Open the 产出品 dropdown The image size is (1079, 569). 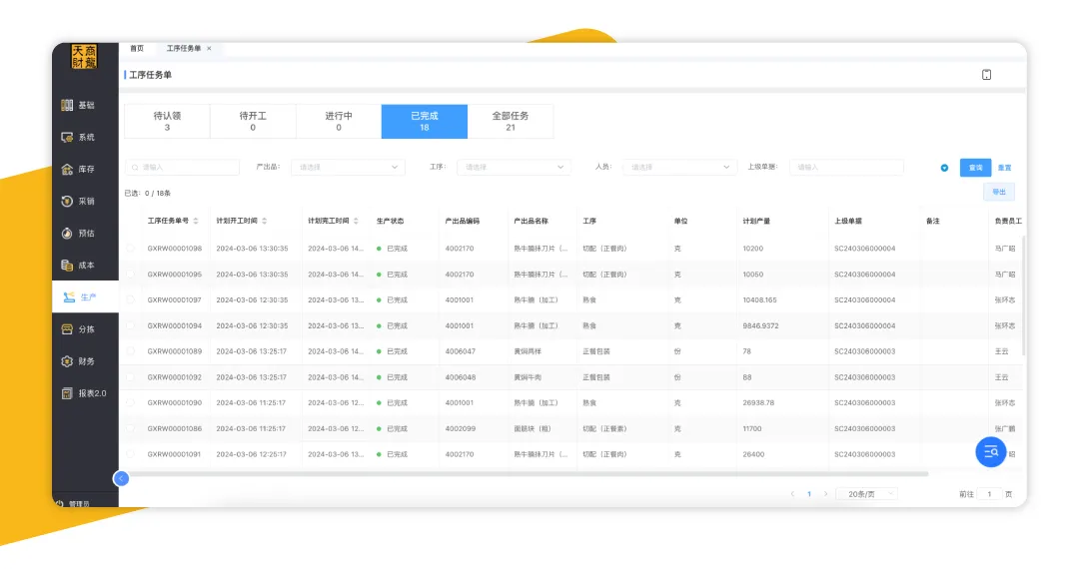(349, 167)
